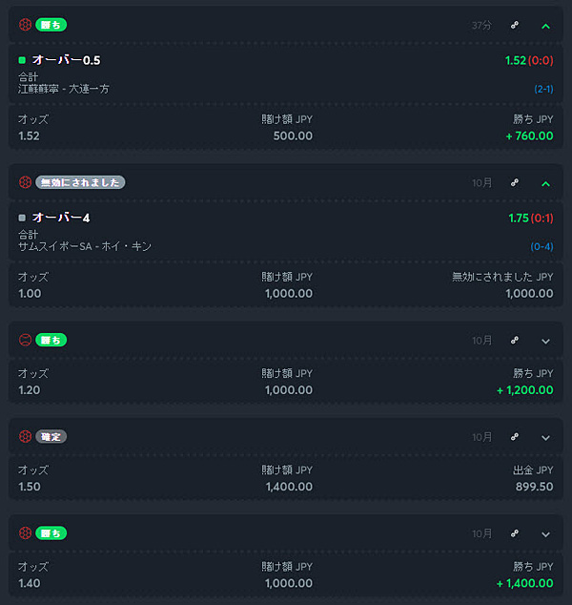Expand the 1.40 odds winning bet

[x=545, y=534]
